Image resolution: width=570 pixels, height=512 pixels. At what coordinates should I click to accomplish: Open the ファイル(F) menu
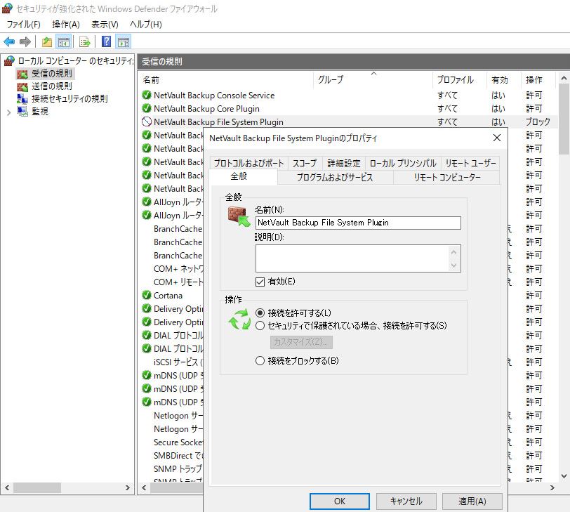[23, 25]
